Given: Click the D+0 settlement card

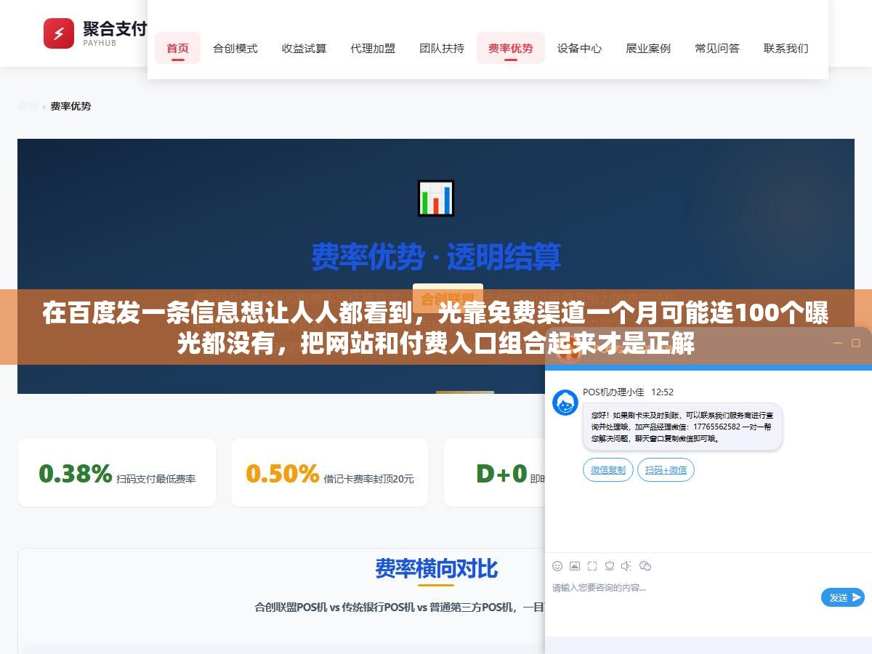Looking at the screenshot, I should pos(494,472).
